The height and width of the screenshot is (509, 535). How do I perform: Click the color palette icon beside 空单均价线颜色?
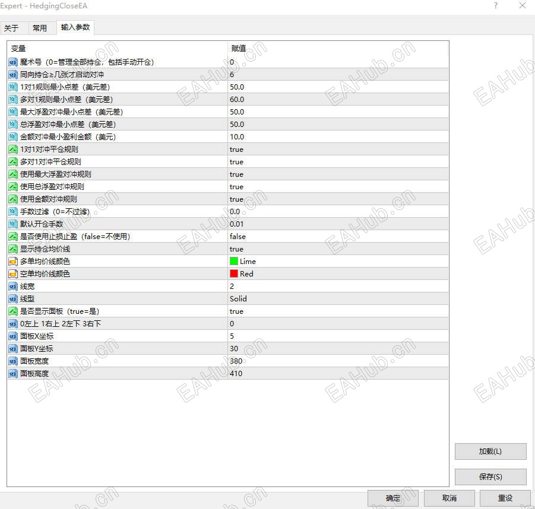[12, 273]
